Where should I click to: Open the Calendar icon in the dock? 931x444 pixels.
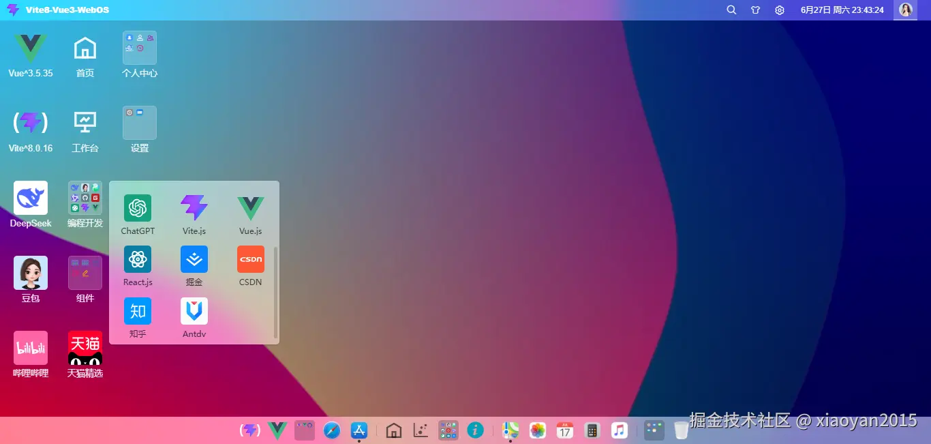(x=565, y=430)
